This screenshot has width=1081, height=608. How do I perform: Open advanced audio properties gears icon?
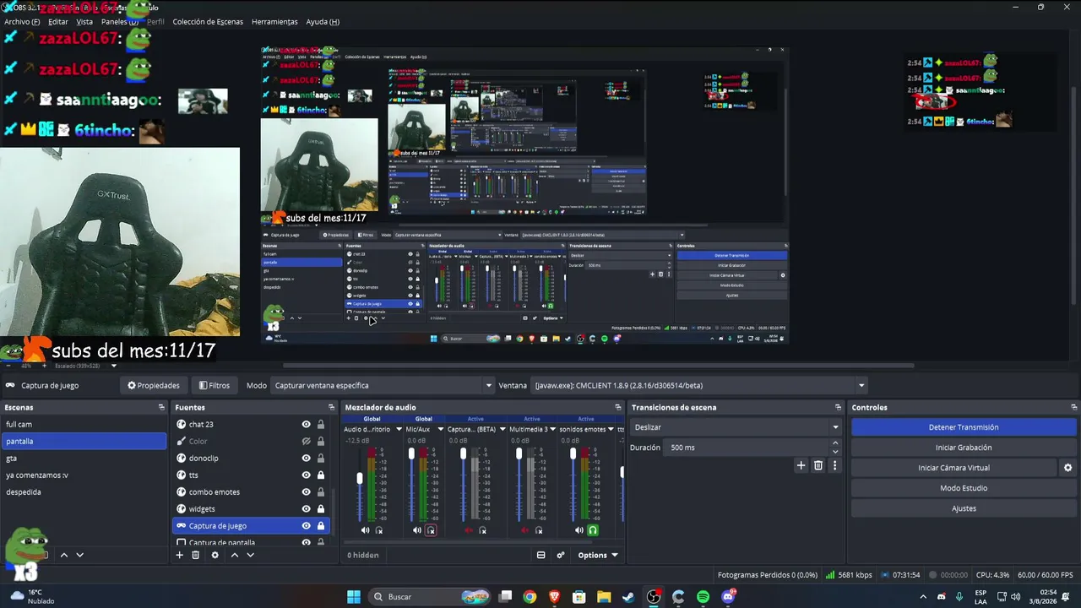560,555
